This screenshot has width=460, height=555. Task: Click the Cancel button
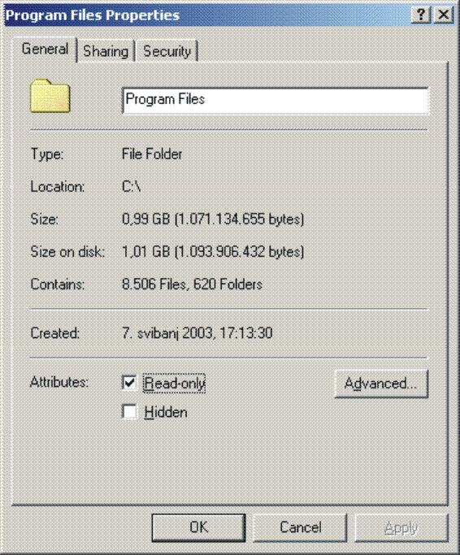point(300,527)
